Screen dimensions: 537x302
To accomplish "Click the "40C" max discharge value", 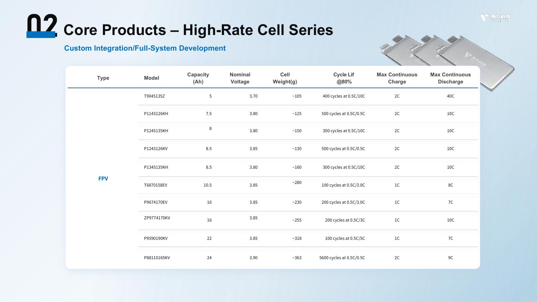I will point(450,96).
